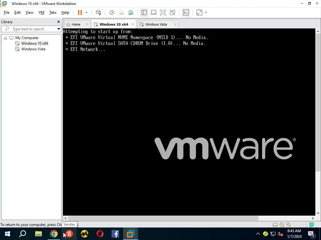Show hidden system tray icons

tap(258, 234)
